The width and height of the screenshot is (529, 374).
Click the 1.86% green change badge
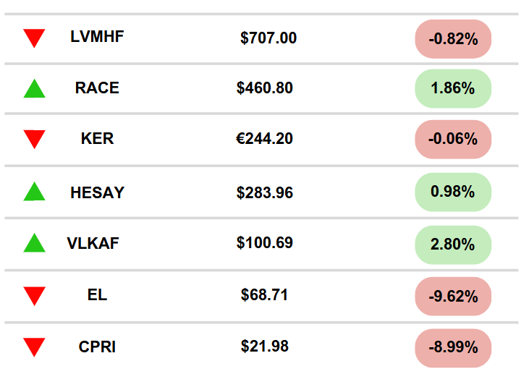(x=453, y=88)
